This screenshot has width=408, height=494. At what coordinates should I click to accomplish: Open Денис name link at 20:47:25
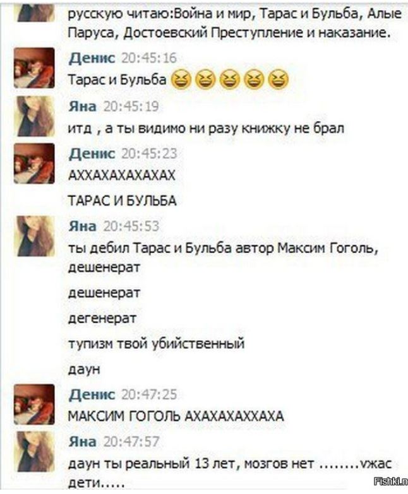[x=92, y=395]
